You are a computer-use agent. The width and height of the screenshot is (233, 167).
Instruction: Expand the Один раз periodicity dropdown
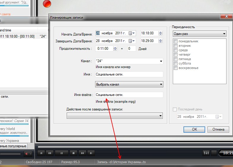coord(200,34)
